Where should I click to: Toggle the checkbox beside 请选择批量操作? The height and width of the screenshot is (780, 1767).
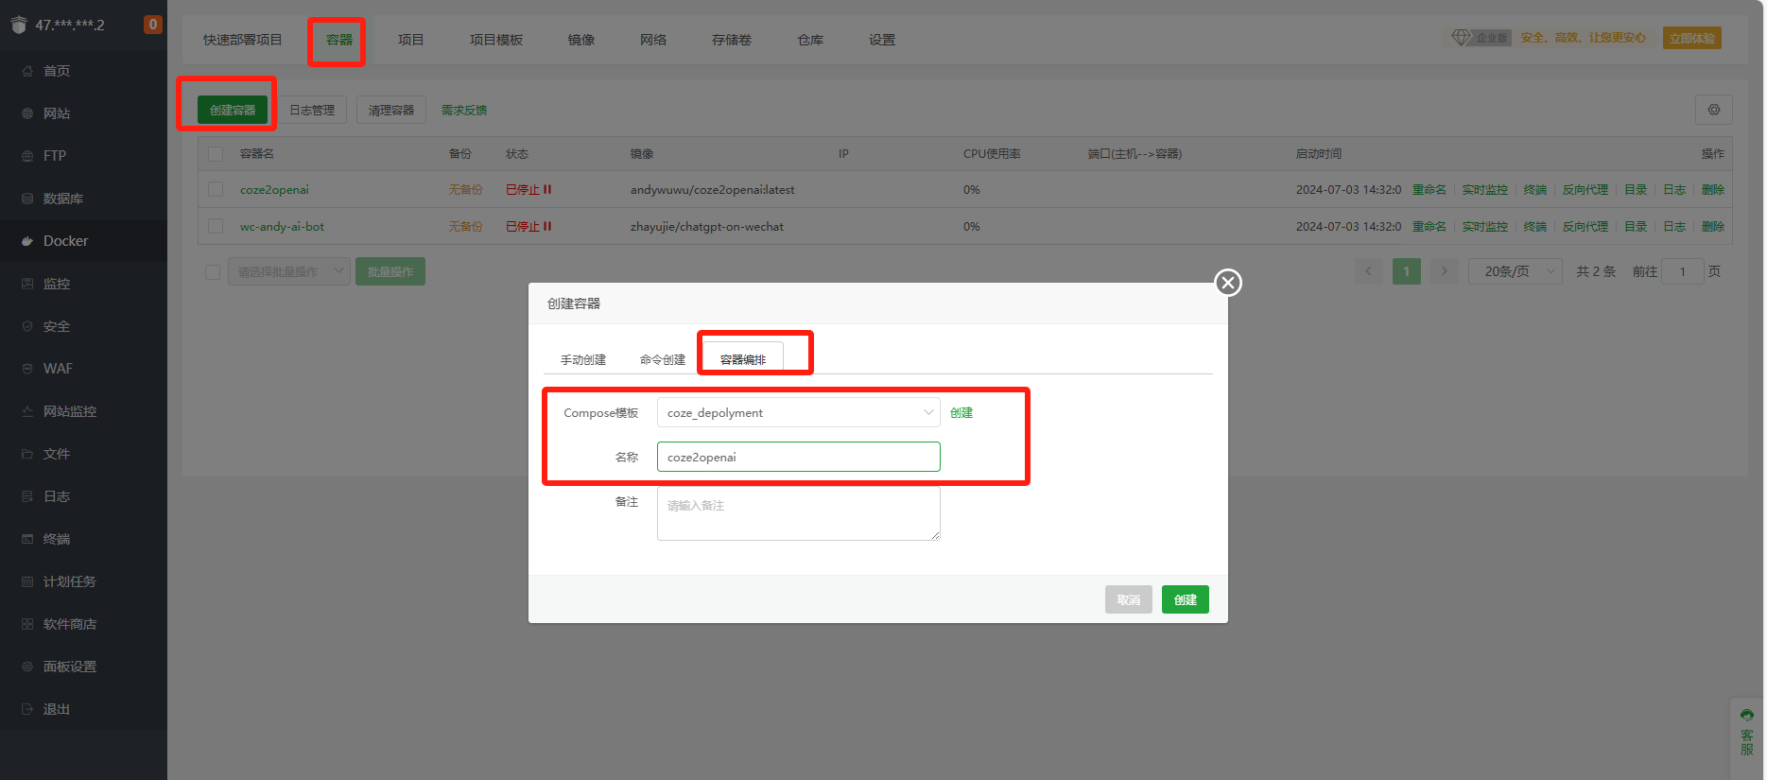tap(213, 272)
